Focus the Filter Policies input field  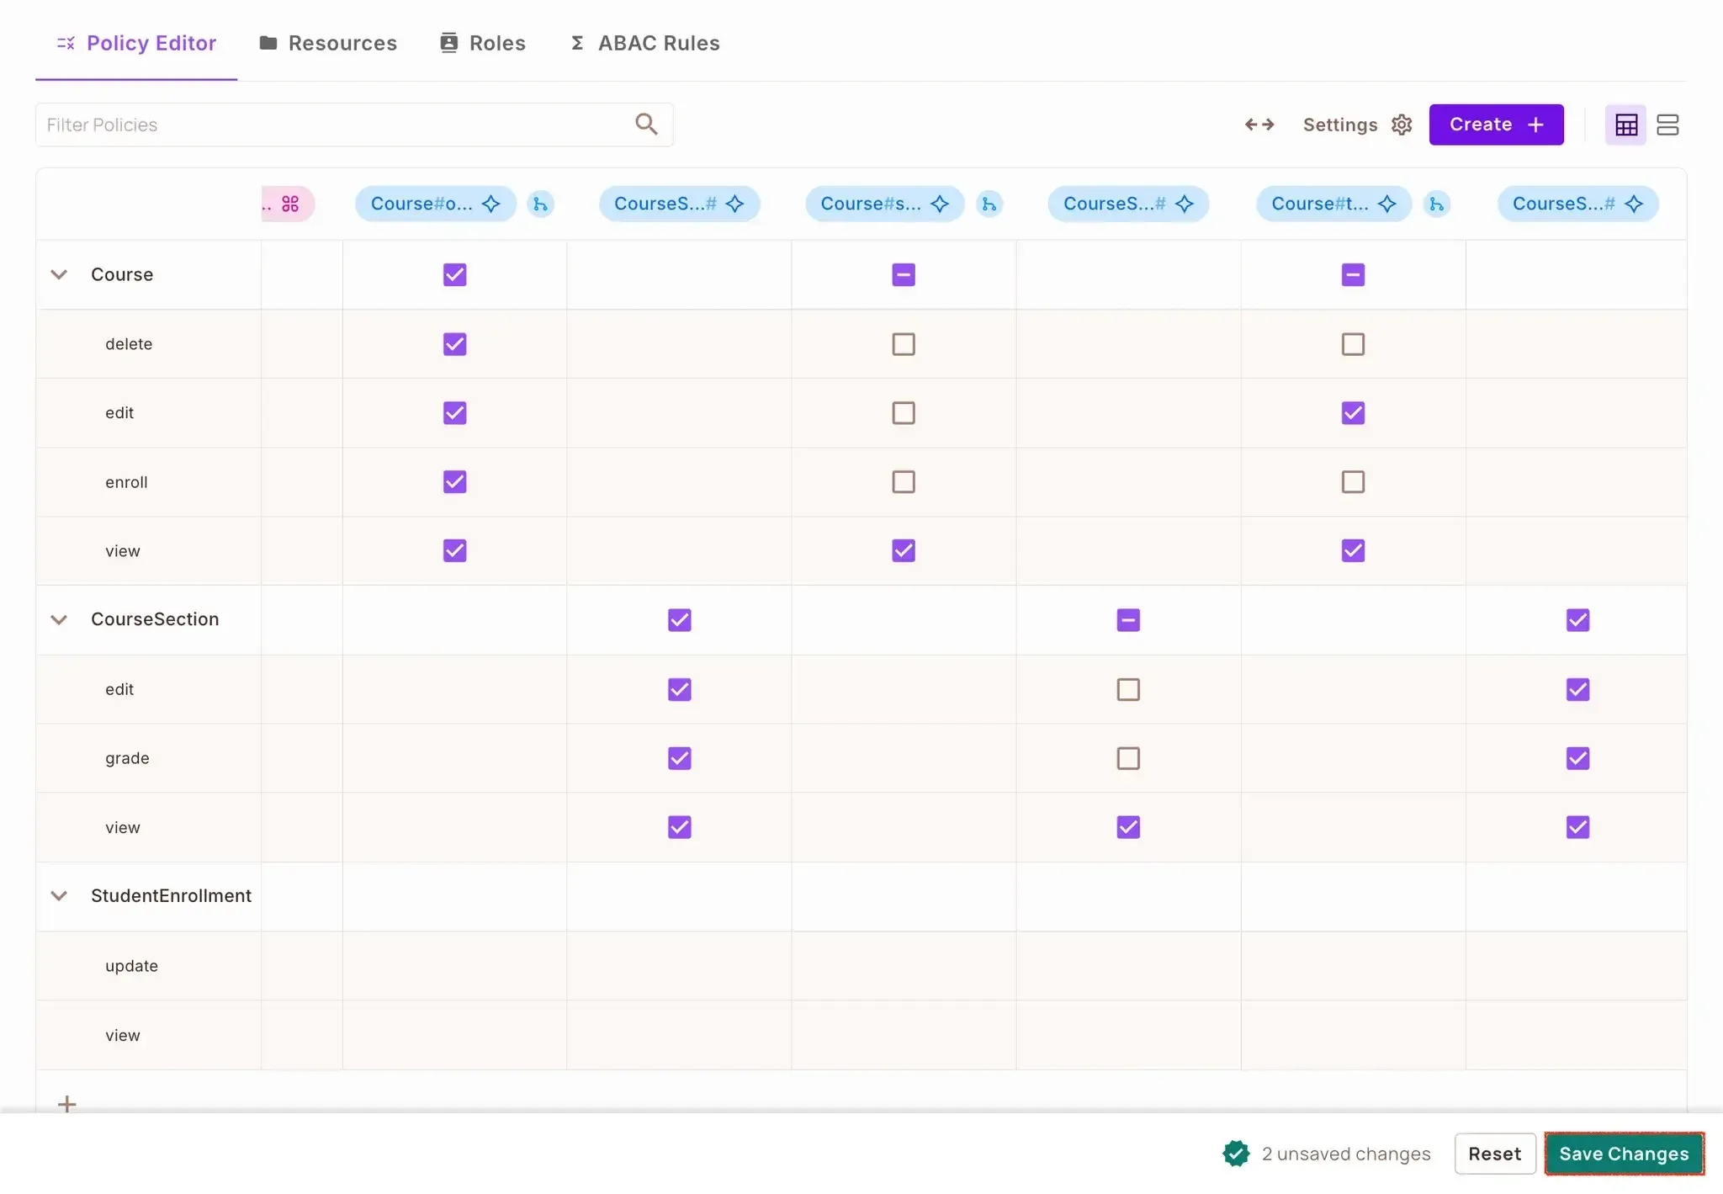pyautogui.click(x=337, y=125)
